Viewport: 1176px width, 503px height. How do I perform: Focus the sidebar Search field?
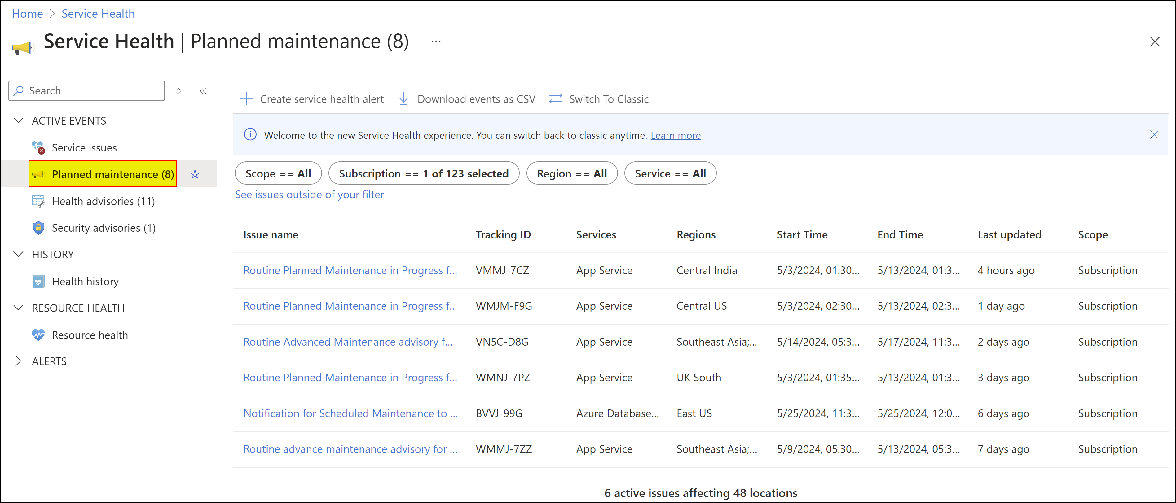point(87,91)
